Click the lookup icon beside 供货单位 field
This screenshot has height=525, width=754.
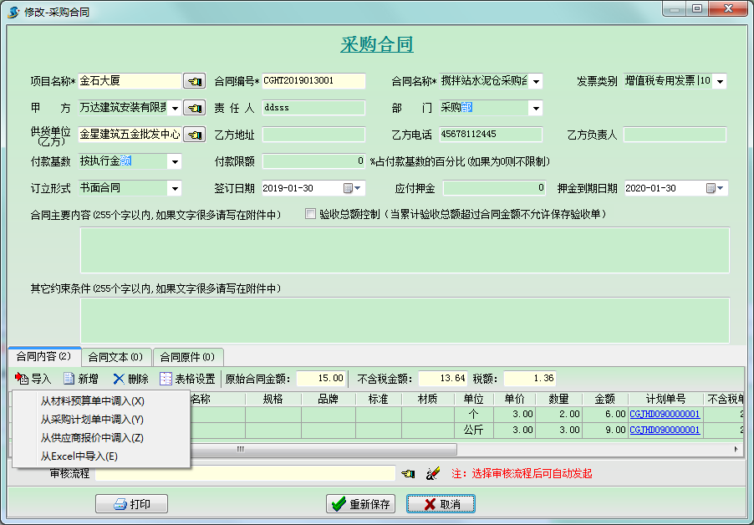pyautogui.click(x=194, y=135)
